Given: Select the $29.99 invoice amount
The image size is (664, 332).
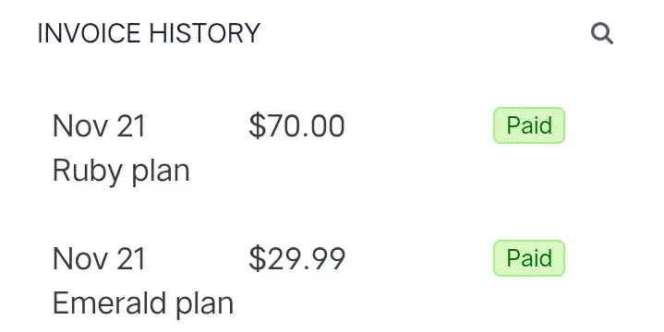Looking at the screenshot, I should (x=296, y=258).
